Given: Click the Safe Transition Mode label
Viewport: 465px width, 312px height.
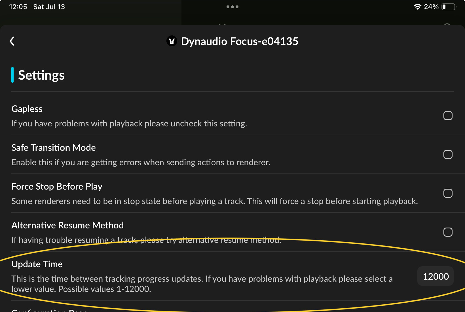Looking at the screenshot, I should (x=54, y=148).
